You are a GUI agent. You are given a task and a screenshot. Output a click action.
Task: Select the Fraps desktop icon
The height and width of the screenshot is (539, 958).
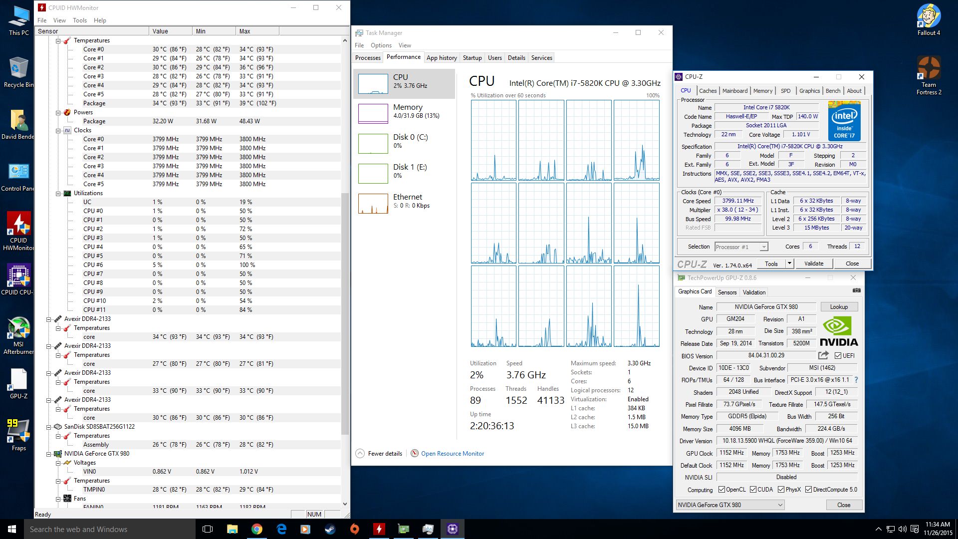(18, 434)
